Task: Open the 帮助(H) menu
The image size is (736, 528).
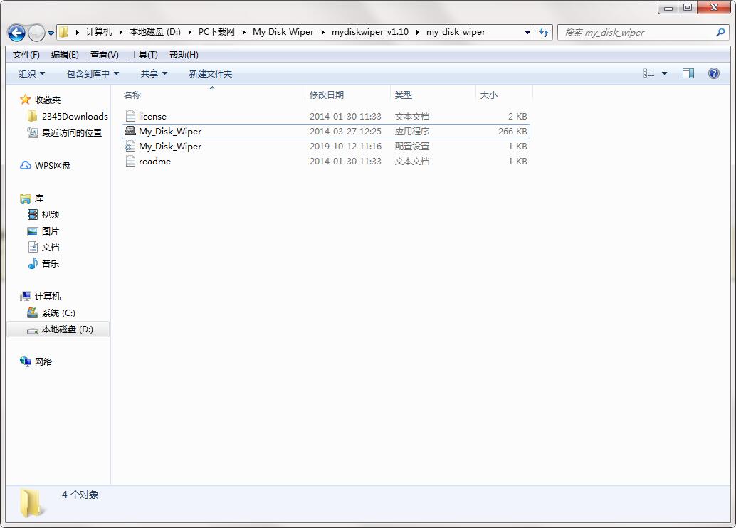Action: point(184,55)
